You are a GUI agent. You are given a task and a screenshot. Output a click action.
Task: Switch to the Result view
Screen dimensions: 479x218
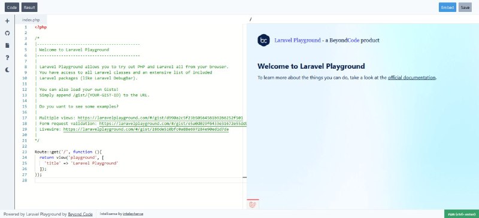tap(29, 7)
